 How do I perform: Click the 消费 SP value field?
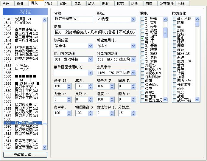(x=60, y=86)
